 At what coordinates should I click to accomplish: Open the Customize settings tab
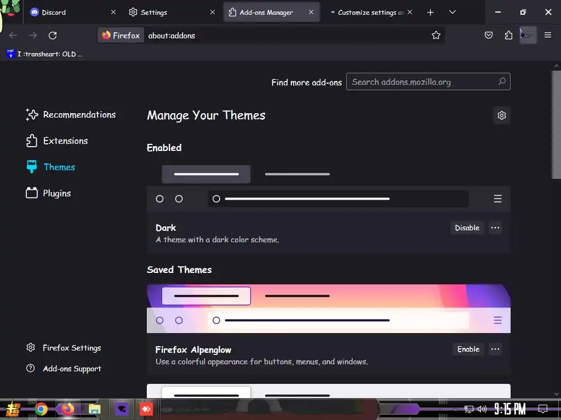click(x=371, y=12)
